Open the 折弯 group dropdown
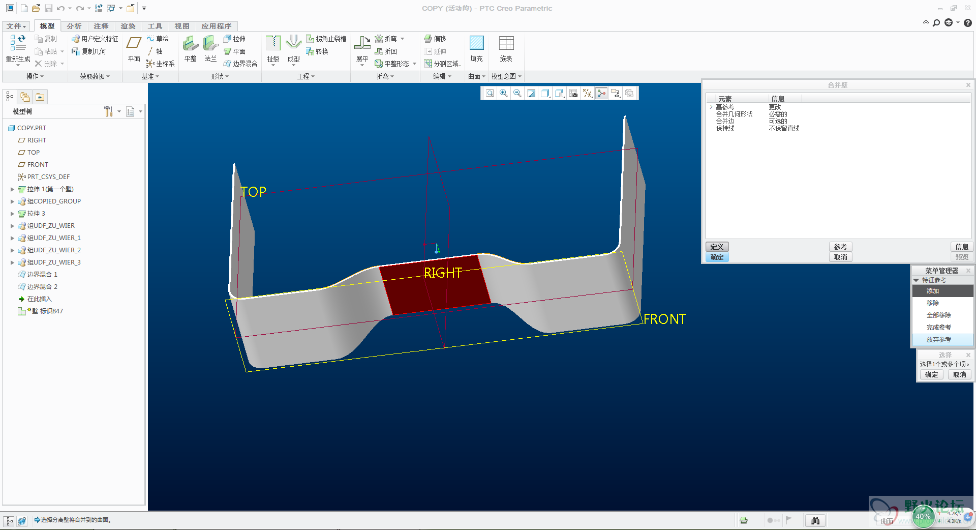Image resolution: width=976 pixels, height=530 pixels. [385, 76]
